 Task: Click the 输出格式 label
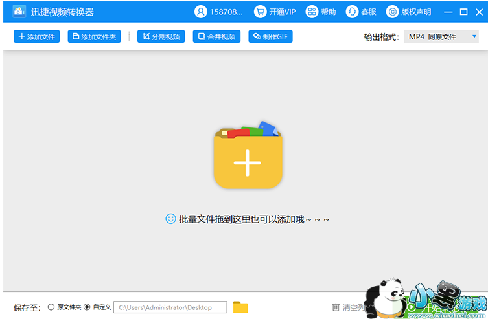[x=381, y=37]
